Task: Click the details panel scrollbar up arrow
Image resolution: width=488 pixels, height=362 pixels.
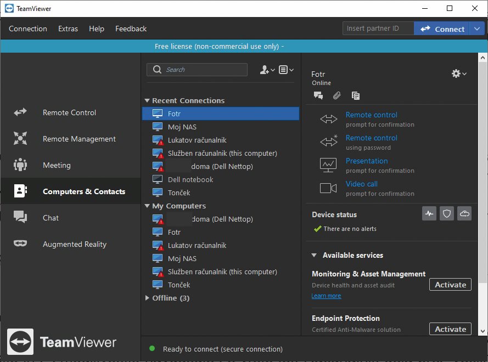Action: [483, 58]
